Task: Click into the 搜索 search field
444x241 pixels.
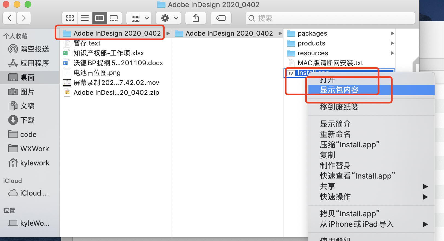Action: [x=330, y=18]
